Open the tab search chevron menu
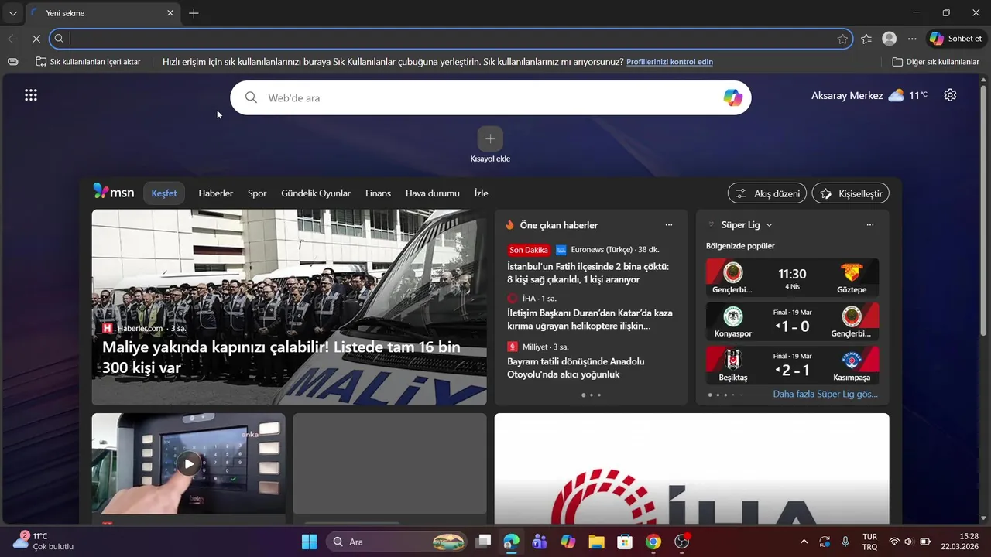Viewport: 991px width, 557px height. (12, 13)
